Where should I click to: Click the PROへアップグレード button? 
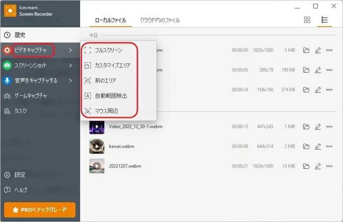(x=40, y=210)
